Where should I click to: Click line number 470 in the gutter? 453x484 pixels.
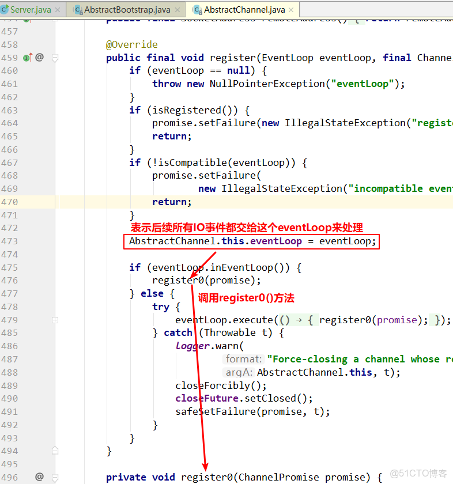[x=10, y=202]
